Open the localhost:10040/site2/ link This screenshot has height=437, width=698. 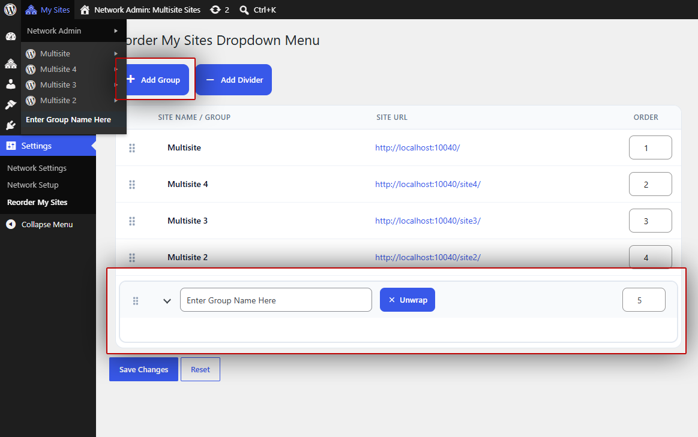pyautogui.click(x=428, y=257)
